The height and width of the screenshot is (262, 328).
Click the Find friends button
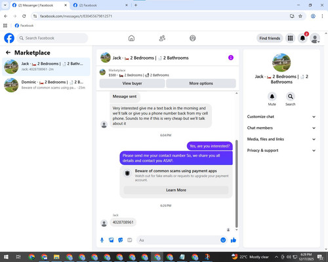[270, 38]
